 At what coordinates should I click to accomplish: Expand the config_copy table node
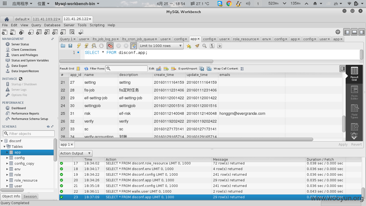pos(8,163)
